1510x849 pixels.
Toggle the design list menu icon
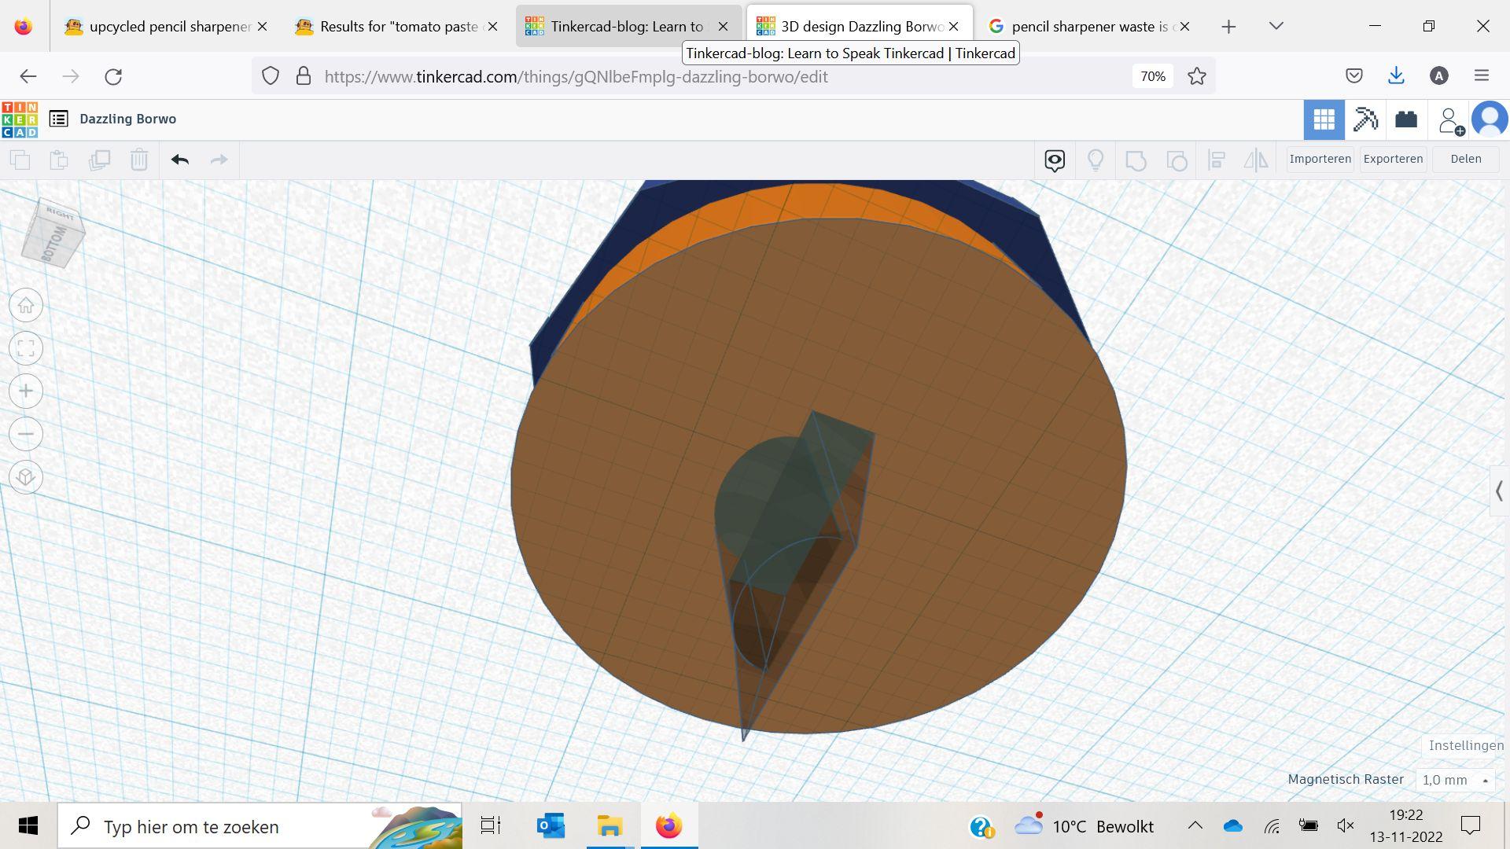point(59,119)
